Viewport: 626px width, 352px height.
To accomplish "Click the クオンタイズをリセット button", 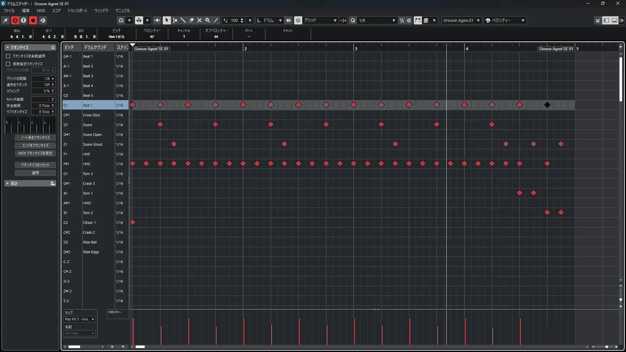I will click(35, 165).
